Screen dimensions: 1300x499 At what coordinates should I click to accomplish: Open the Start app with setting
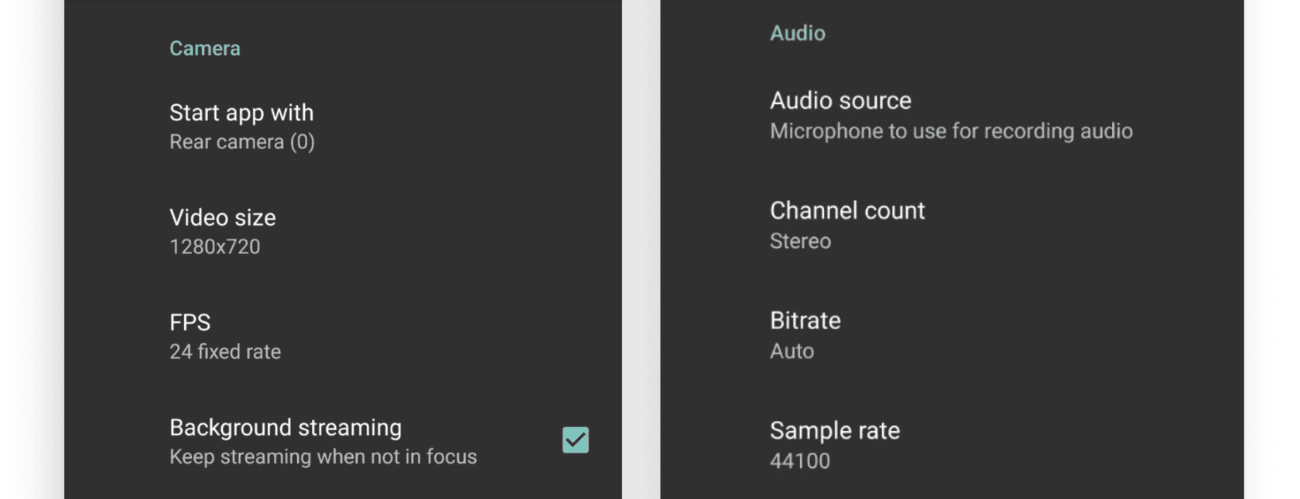coord(241,113)
